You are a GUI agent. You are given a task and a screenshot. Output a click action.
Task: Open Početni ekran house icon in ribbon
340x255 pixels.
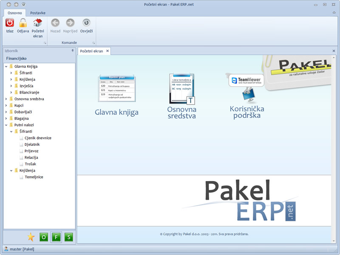coord(37,23)
